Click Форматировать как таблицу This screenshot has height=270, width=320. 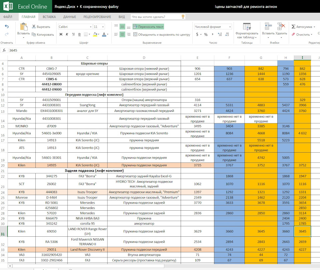tap(247, 31)
